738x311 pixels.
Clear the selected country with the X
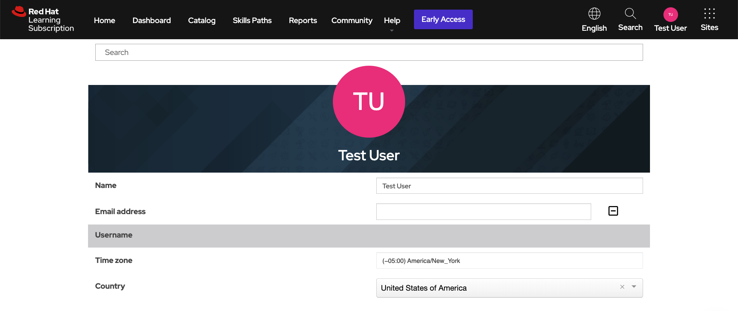tap(622, 287)
